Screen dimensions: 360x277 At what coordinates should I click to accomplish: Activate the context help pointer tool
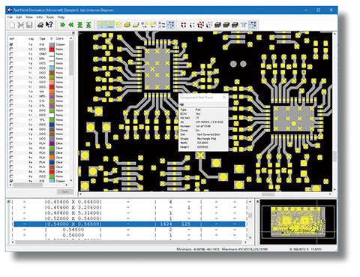(49, 25)
